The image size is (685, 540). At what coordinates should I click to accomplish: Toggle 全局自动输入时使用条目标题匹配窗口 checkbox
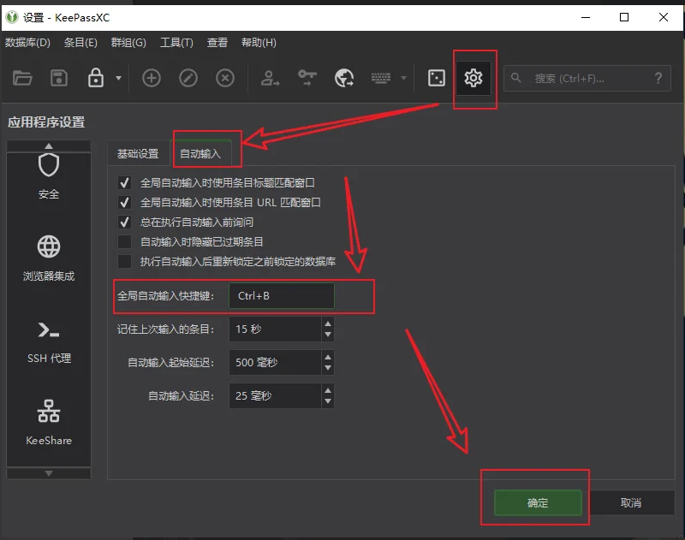point(124,182)
